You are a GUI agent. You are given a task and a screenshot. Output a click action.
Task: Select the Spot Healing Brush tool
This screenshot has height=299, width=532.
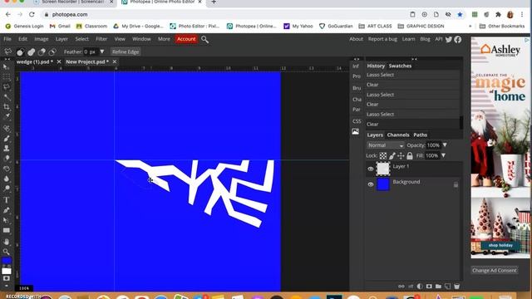(x=6, y=129)
